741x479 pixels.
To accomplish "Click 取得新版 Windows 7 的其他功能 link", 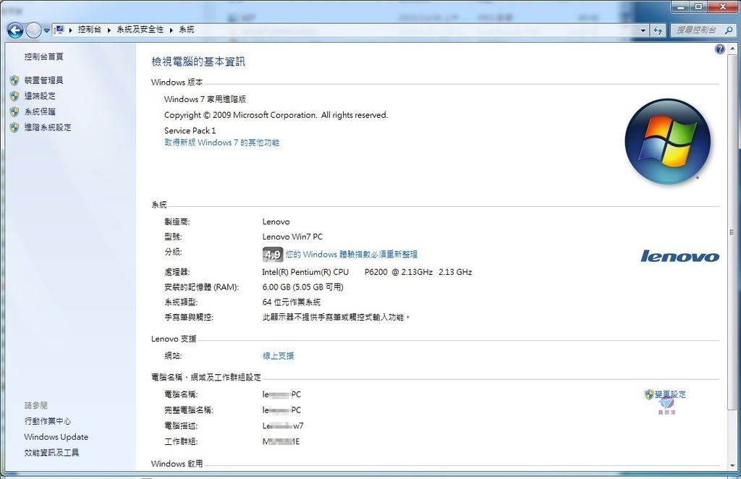I will [221, 143].
